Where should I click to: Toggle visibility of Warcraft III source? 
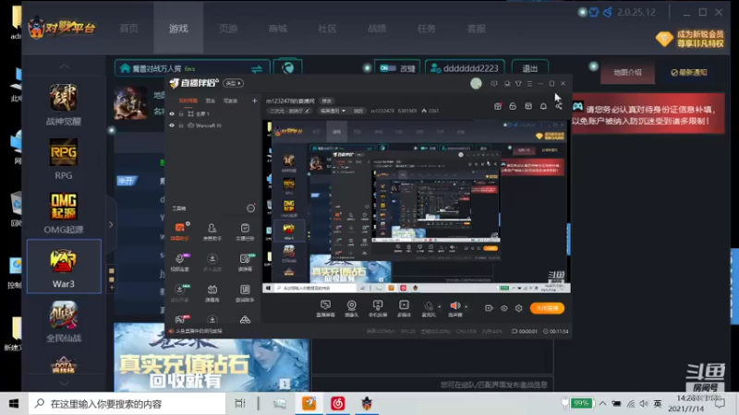click(172, 125)
